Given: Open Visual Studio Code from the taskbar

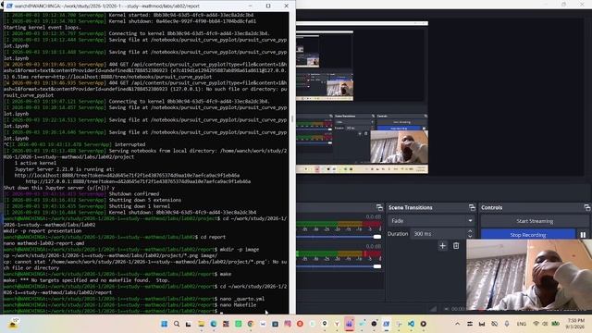Looking at the screenshot, I should pos(411,324).
